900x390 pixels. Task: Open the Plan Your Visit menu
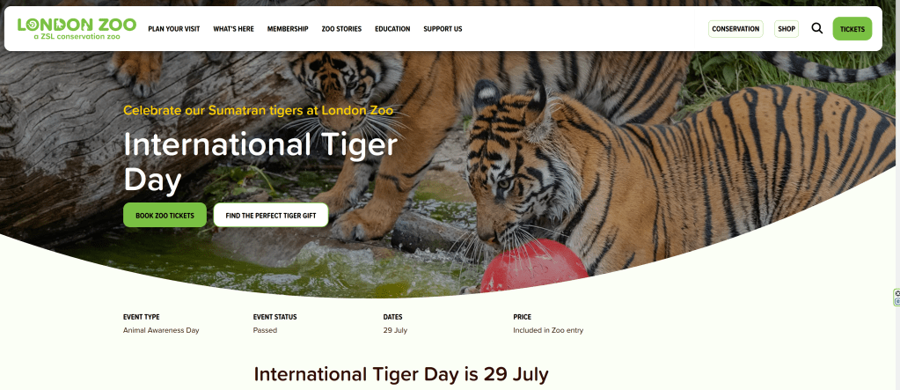[174, 29]
